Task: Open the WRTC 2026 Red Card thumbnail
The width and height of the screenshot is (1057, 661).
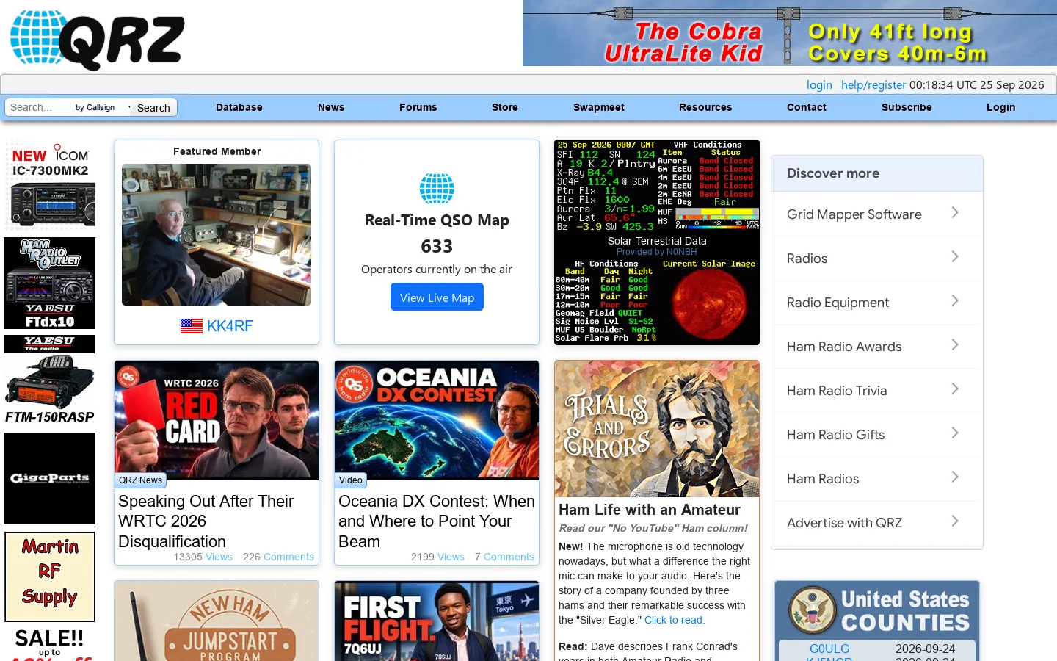Action: pos(217,420)
